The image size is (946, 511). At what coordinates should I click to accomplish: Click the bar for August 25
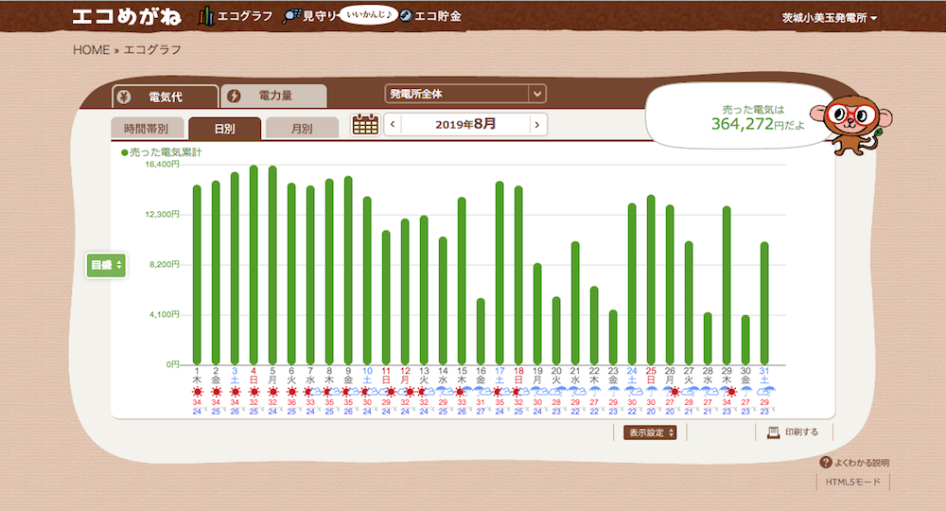pyautogui.click(x=651, y=280)
